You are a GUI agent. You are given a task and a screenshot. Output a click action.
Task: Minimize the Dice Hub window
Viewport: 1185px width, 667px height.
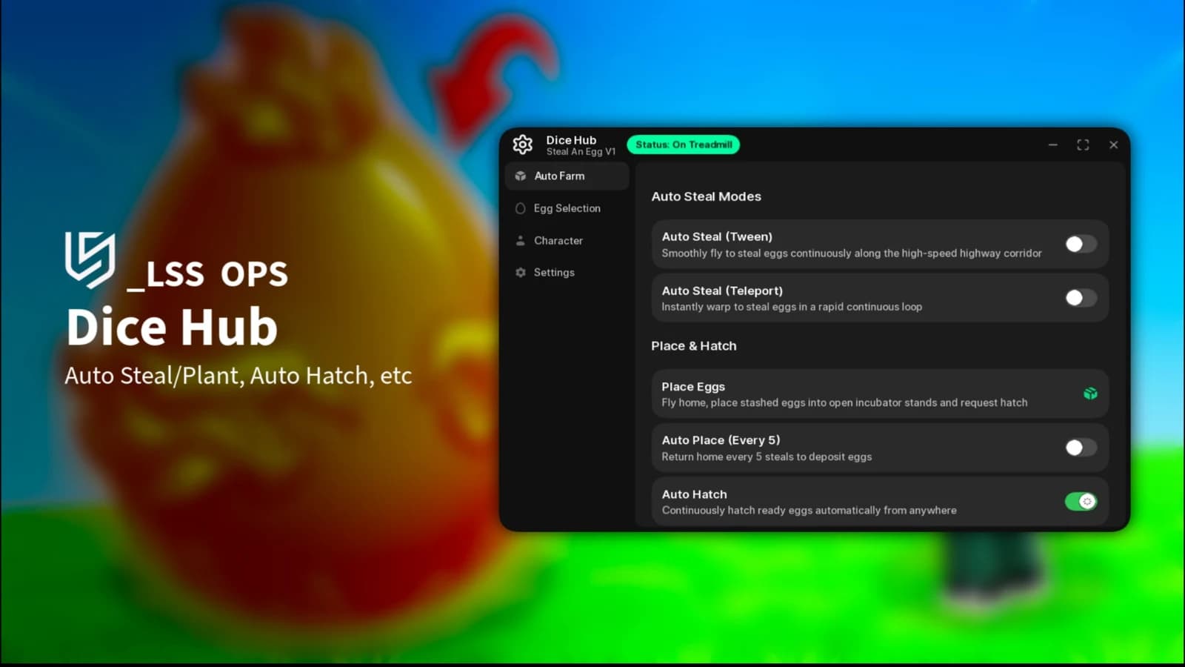coord(1052,145)
